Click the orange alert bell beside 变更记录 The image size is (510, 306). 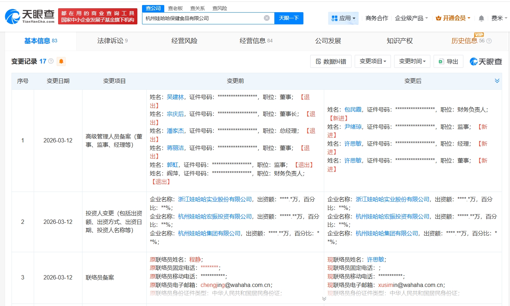(61, 61)
